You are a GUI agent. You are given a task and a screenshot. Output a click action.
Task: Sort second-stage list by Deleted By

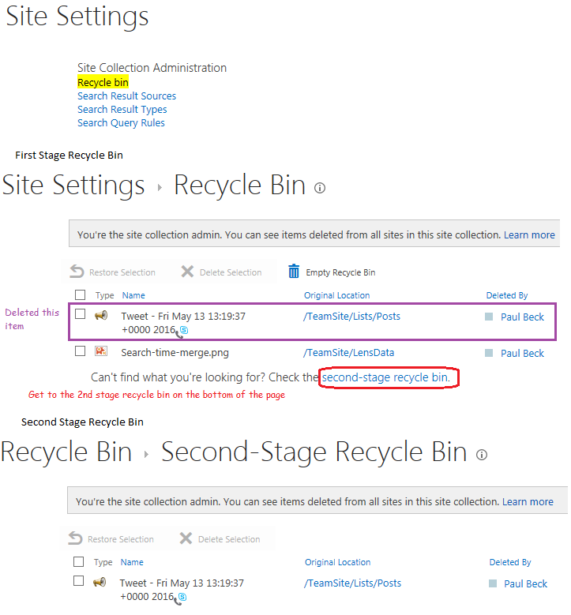coord(510,562)
